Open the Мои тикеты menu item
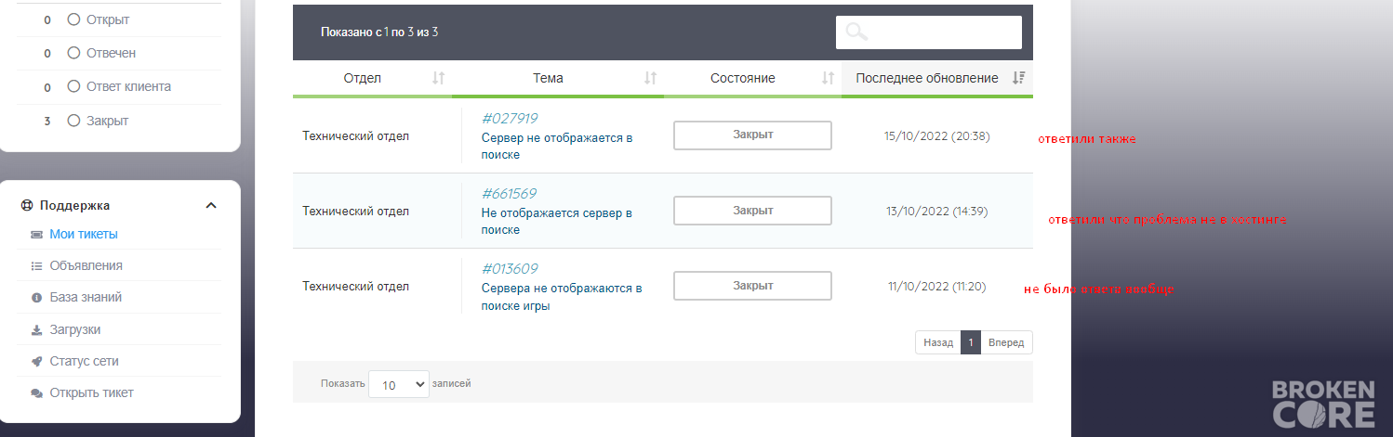This screenshot has width=1393, height=437. [84, 235]
